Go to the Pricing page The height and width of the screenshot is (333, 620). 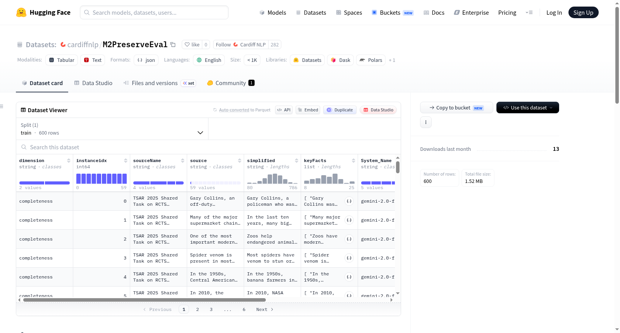pyautogui.click(x=507, y=12)
